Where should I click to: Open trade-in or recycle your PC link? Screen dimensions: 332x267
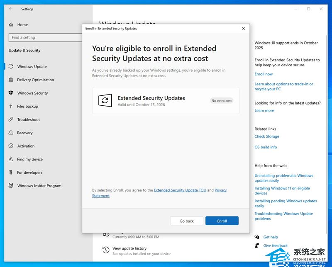pyautogui.click(x=284, y=86)
